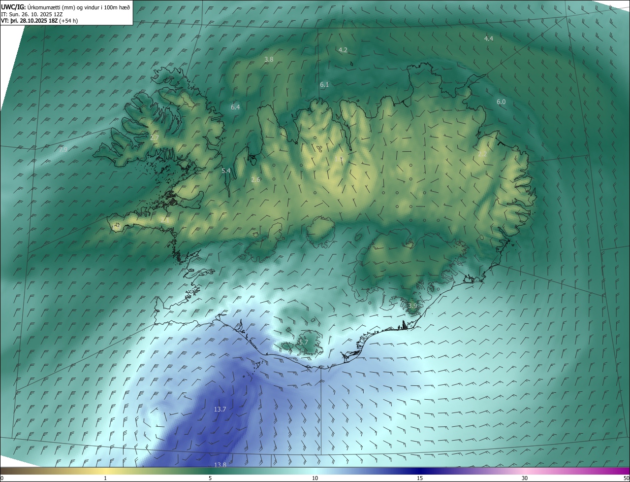Screen dimensions: 630x482
Task: Select the 3.8 precipitable water label
Action: [x=269, y=59]
